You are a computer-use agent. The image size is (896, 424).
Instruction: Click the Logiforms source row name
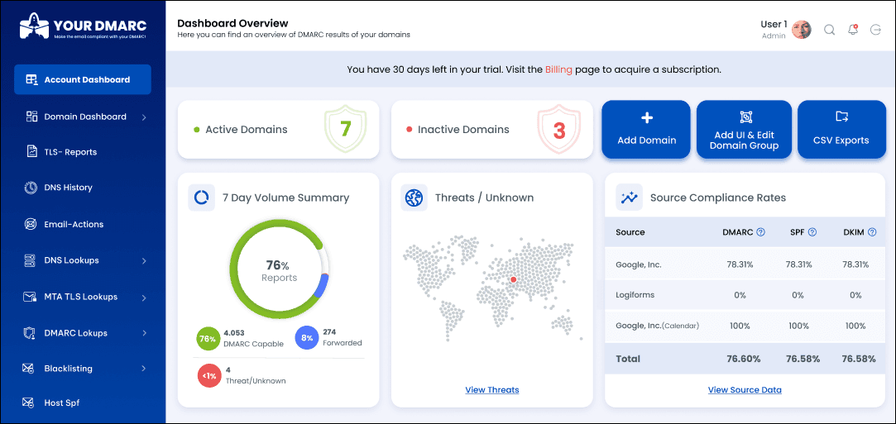[x=635, y=295]
